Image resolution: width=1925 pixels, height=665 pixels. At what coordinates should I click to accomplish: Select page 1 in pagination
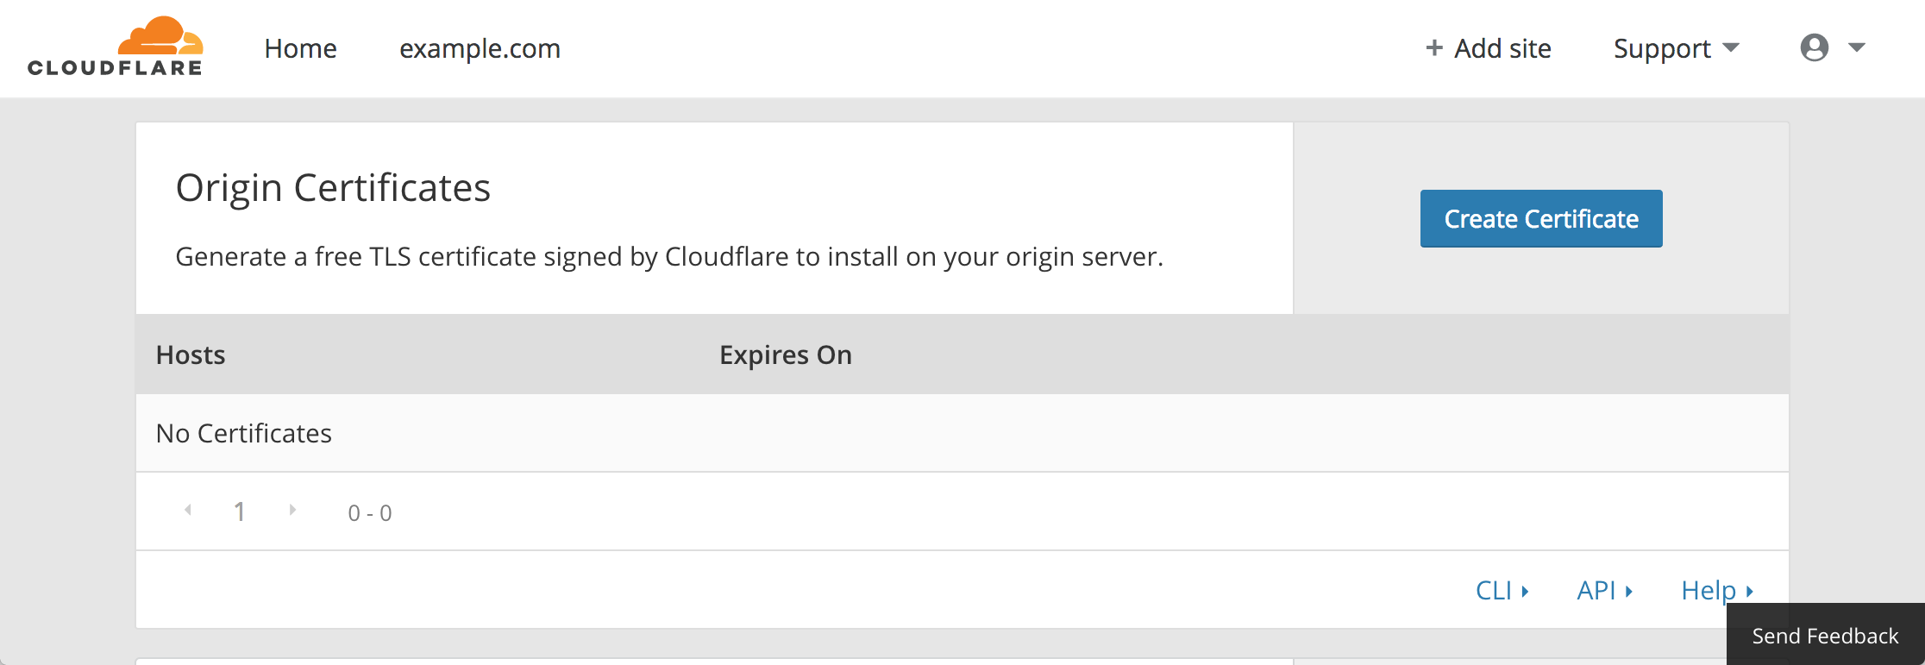[239, 511]
